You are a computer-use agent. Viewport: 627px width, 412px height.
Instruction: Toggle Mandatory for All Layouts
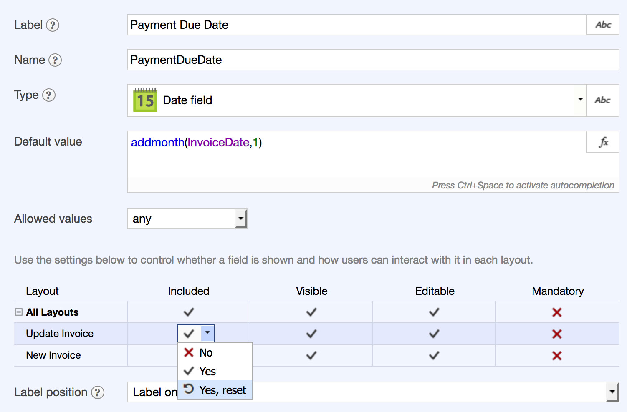point(557,312)
